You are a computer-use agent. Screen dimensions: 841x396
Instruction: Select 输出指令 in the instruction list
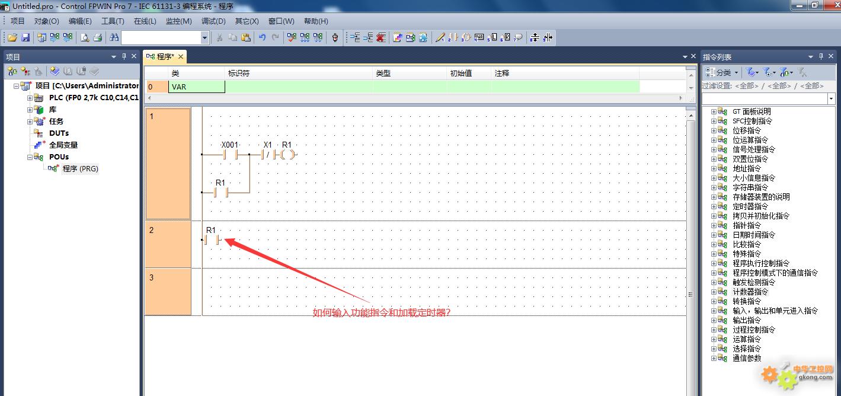click(x=746, y=320)
